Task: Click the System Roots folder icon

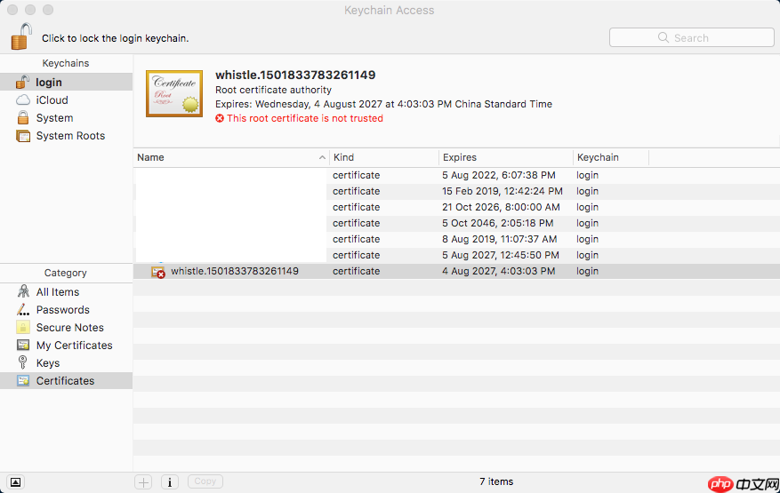Action: (23, 136)
